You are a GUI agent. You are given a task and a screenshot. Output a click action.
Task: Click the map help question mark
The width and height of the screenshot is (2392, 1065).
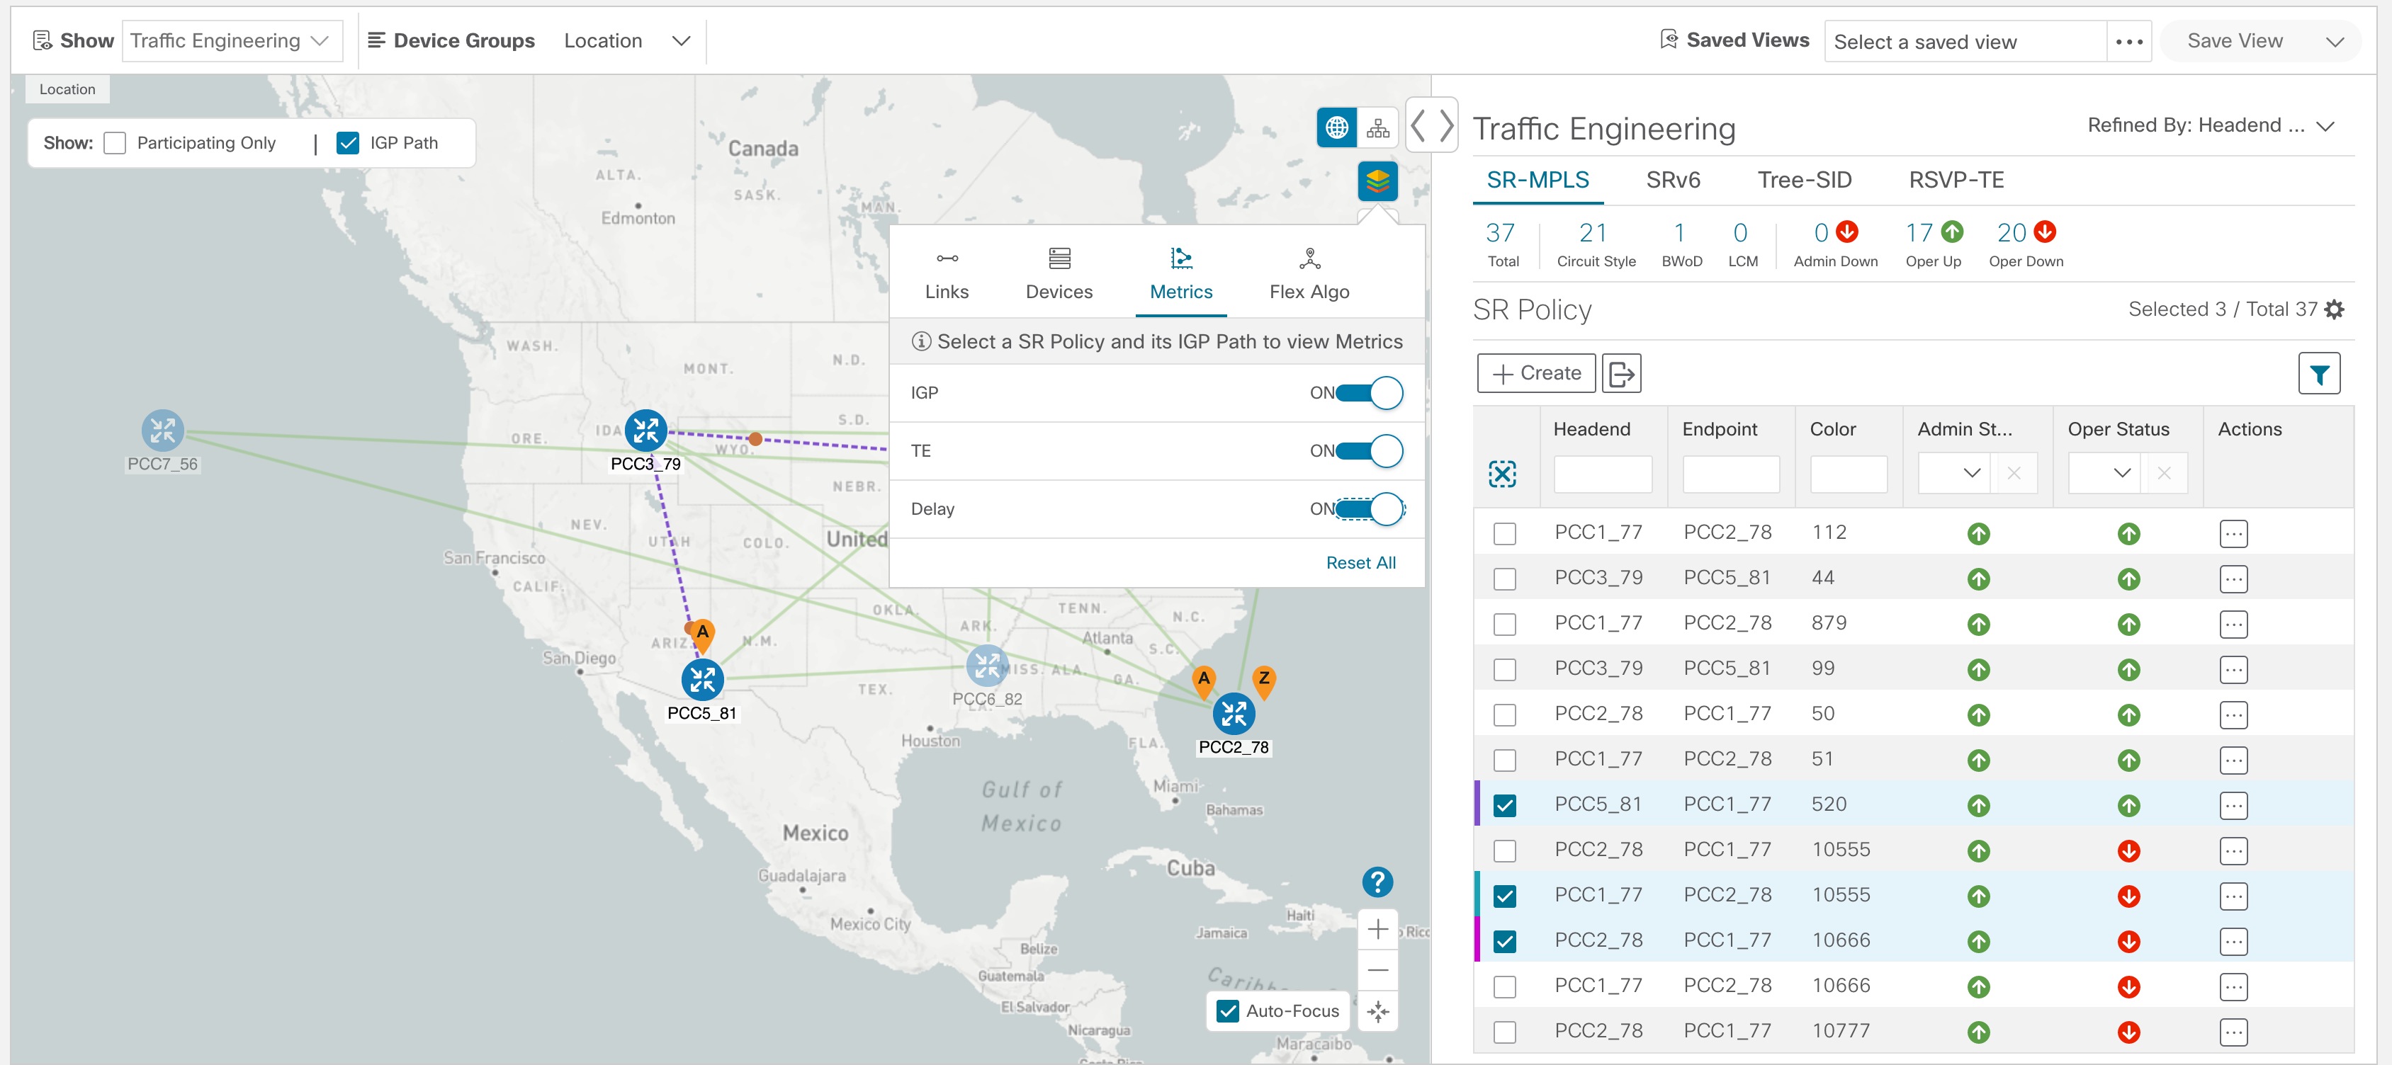point(1377,882)
